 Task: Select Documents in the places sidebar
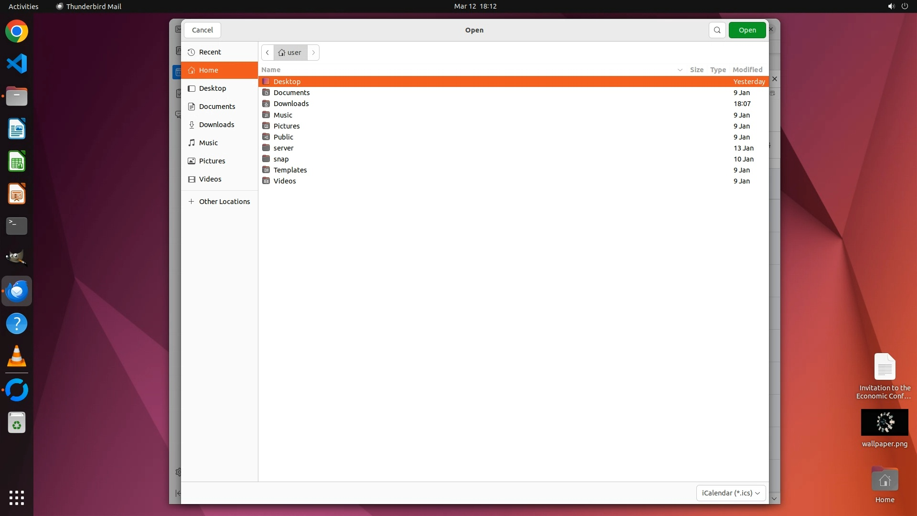[x=217, y=107]
